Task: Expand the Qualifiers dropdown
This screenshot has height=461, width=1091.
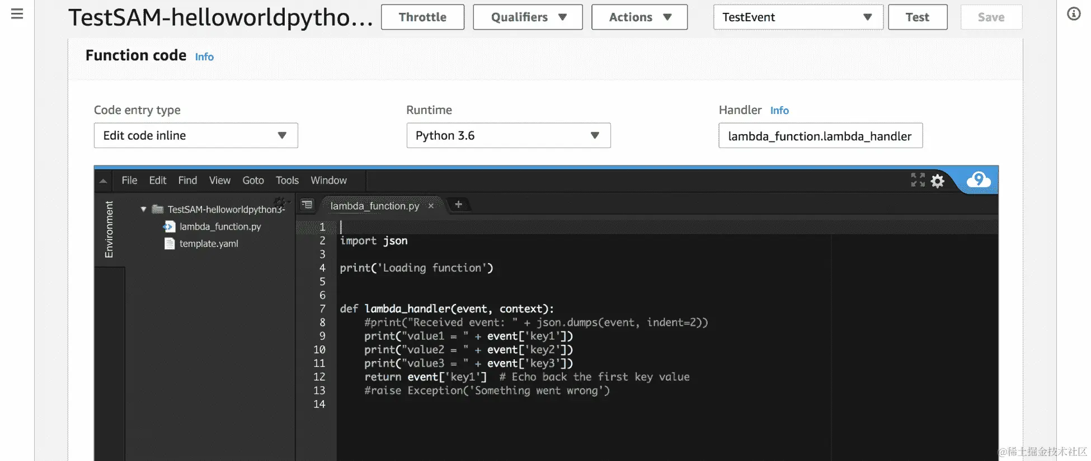Action: click(x=528, y=17)
